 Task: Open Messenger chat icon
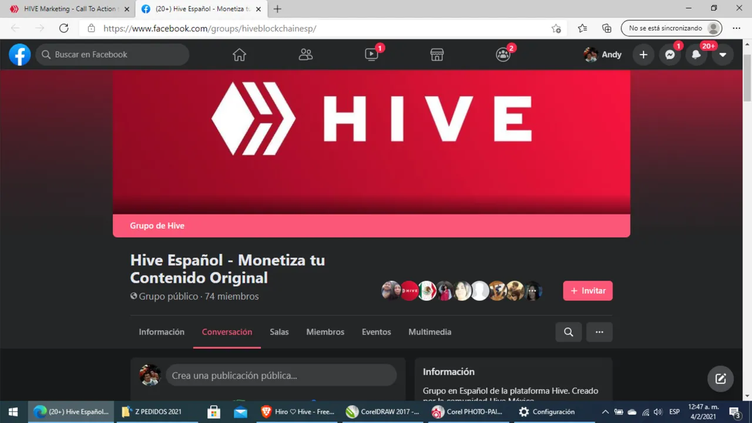[670, 55]
